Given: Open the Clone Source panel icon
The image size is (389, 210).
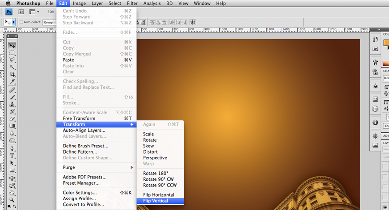Looking at the screenshot, I should pyautogui.click(x=375, y=72).
